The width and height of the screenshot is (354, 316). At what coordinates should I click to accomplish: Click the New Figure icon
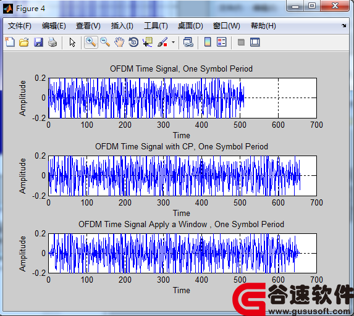coord(10,42)
